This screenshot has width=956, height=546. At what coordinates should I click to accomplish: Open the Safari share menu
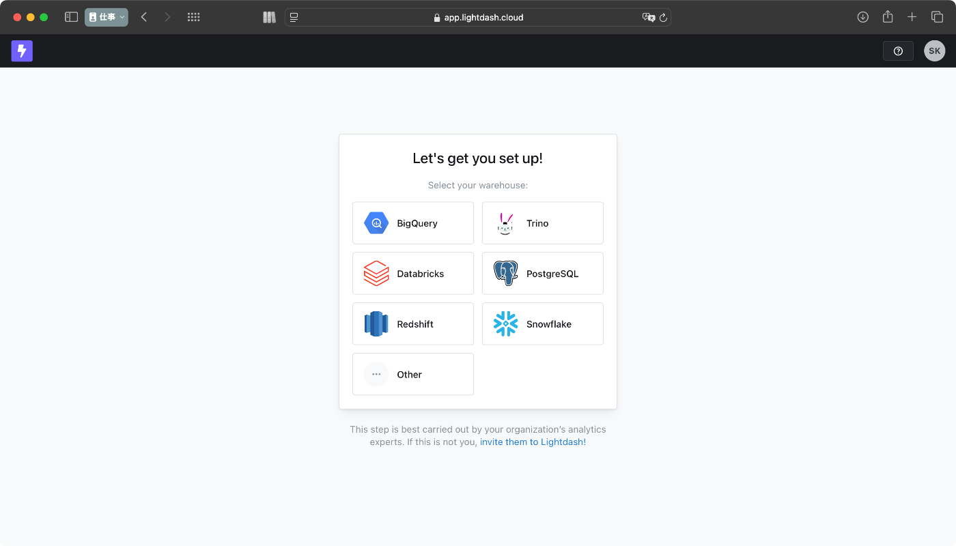(x=888, y=16)
